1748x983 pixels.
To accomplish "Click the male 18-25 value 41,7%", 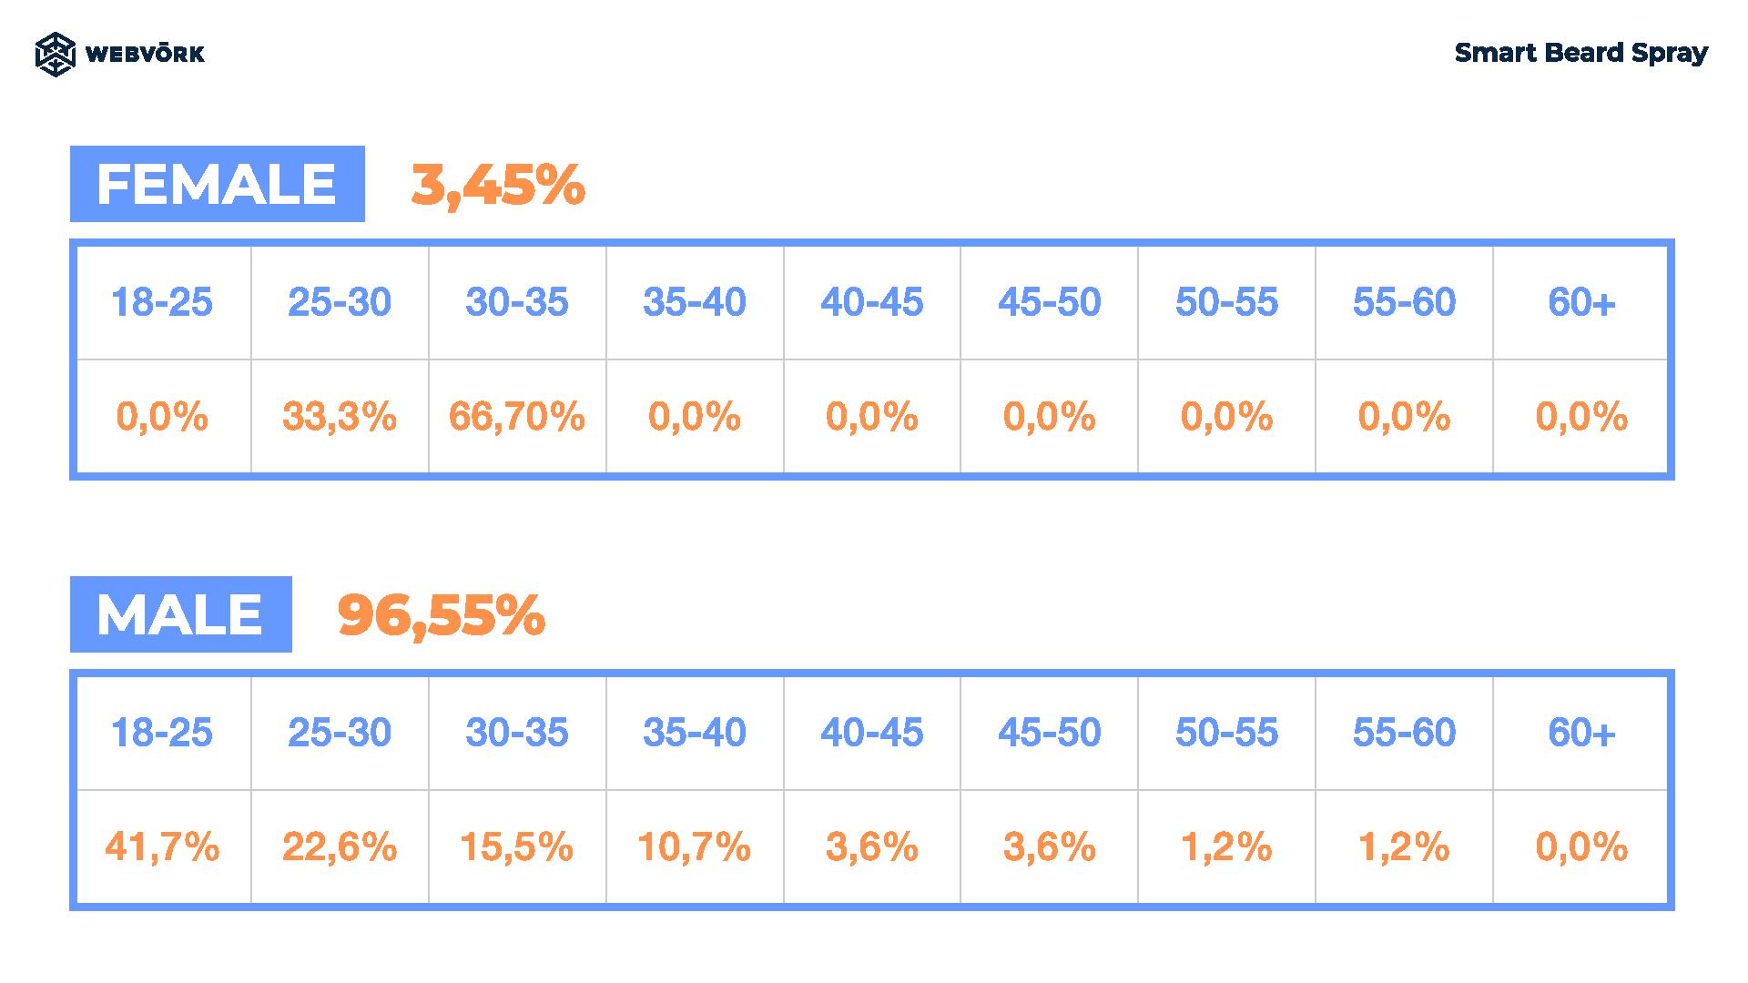I will 162,847.
